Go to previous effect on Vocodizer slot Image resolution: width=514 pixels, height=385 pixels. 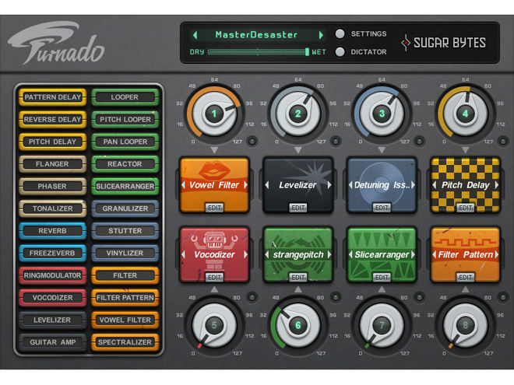click(183, 254)
